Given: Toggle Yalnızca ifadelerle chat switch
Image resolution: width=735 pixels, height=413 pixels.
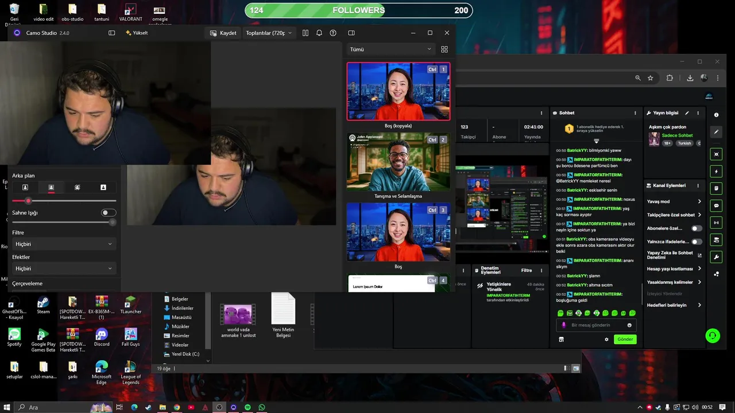Looking at the screenshot, I should point(697,241).
